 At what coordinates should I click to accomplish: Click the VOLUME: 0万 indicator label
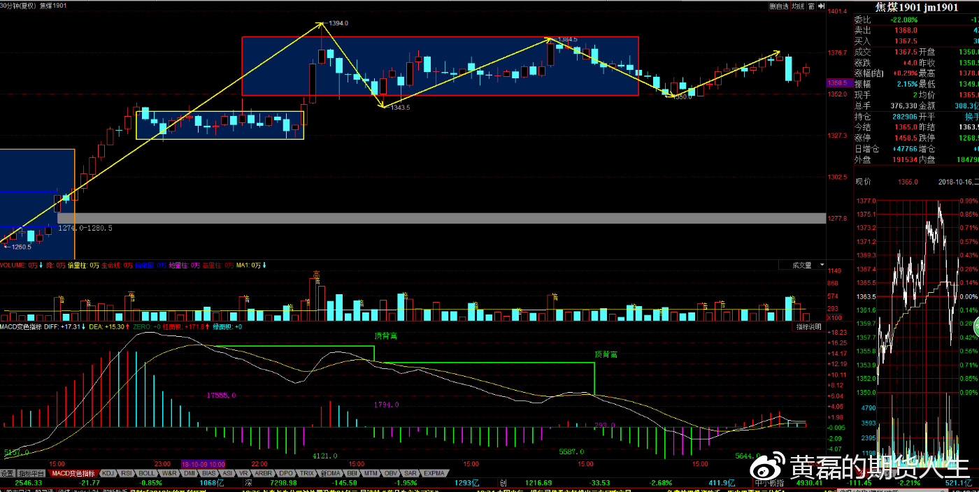click(19, 266)
